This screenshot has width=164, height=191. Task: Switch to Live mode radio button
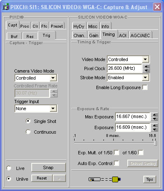(x=9, y=168)
